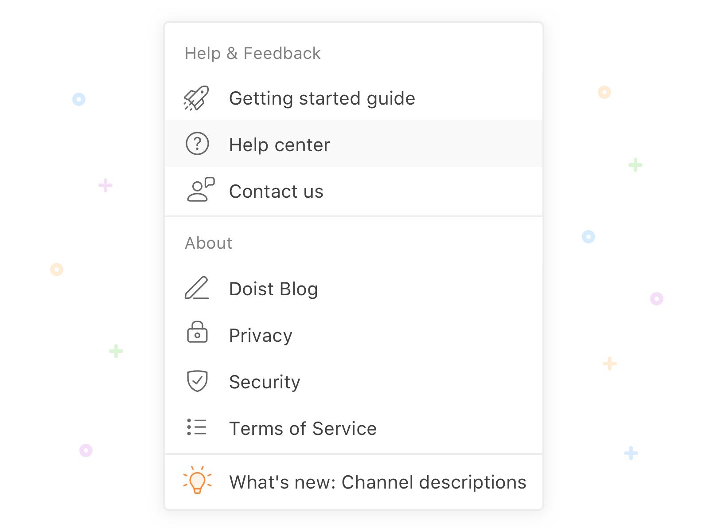
Task: Click the question mark help icon
Action: (197, 144)
